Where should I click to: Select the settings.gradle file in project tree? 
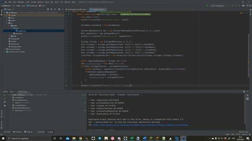click(15, 47)
